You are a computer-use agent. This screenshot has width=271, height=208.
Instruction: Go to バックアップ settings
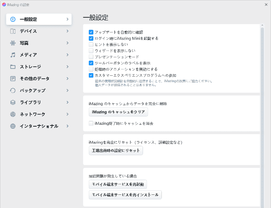[x=39, y=90]
